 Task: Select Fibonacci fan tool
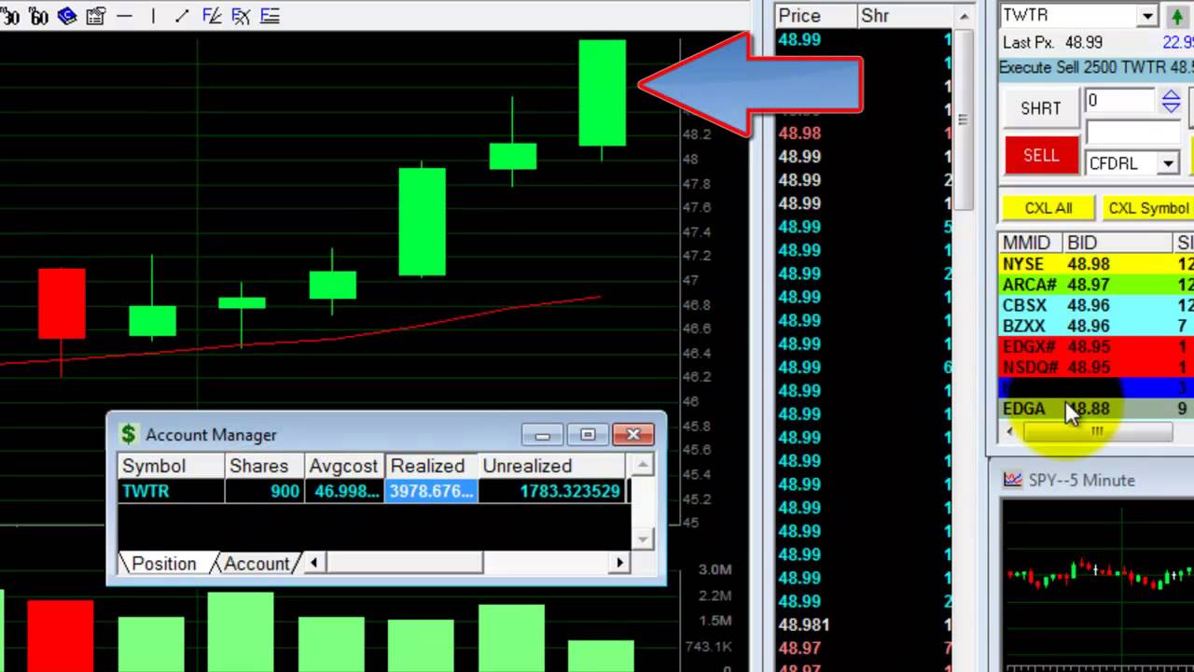[212, 16]
